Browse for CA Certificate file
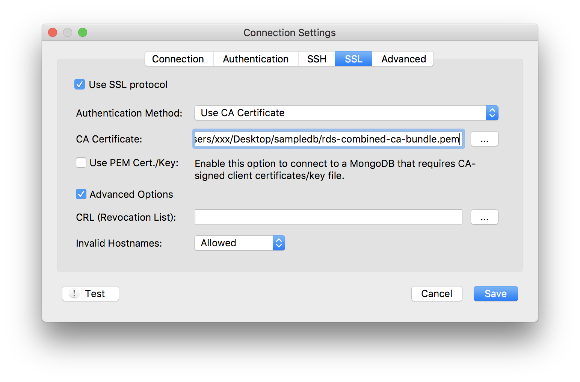The height and width of the screenshot is (382, 580). 484,139
